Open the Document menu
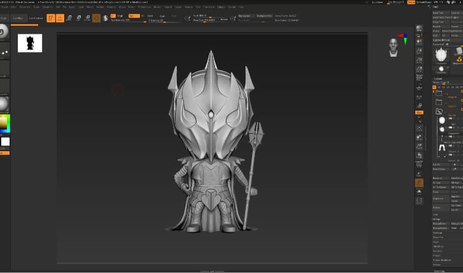 click(25, 7)
